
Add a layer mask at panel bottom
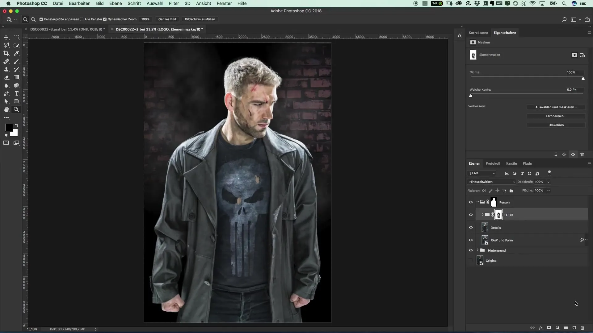(549, 328)
